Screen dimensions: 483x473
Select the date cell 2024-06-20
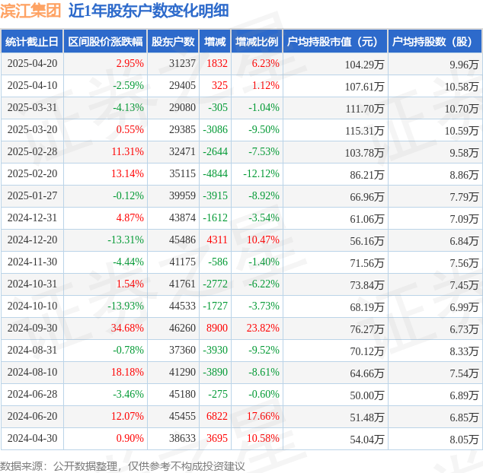tap(32, 416)
